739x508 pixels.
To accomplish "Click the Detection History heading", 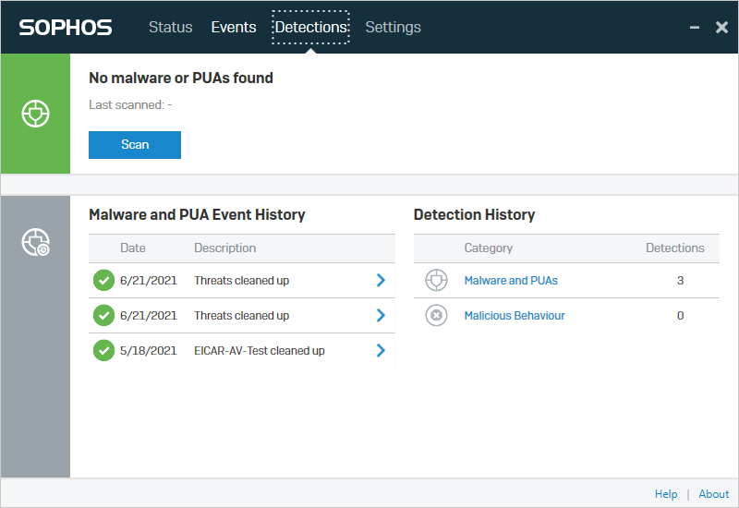I will click(x=474, y=214).
